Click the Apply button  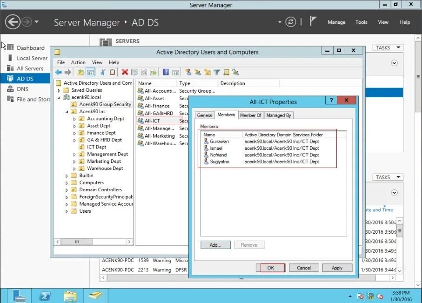click(x=337, y=268)
